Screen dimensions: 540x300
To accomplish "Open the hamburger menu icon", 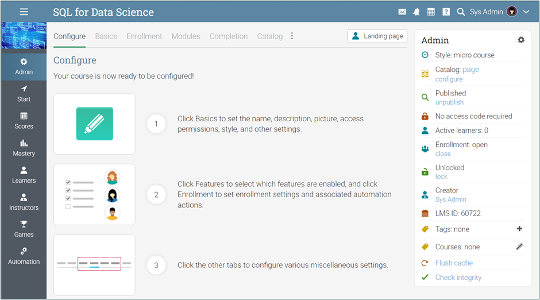I will (24, 12).
